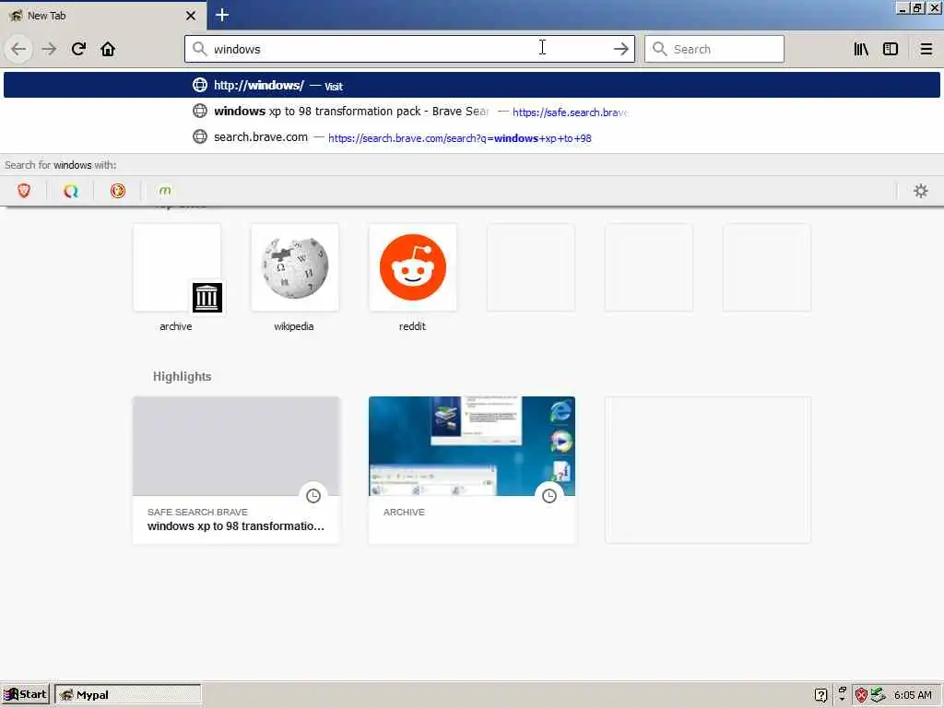Choose windows xp to 98 transformation suggestion
The height and width of the screenshot is (708, 944).
[472, 112]
